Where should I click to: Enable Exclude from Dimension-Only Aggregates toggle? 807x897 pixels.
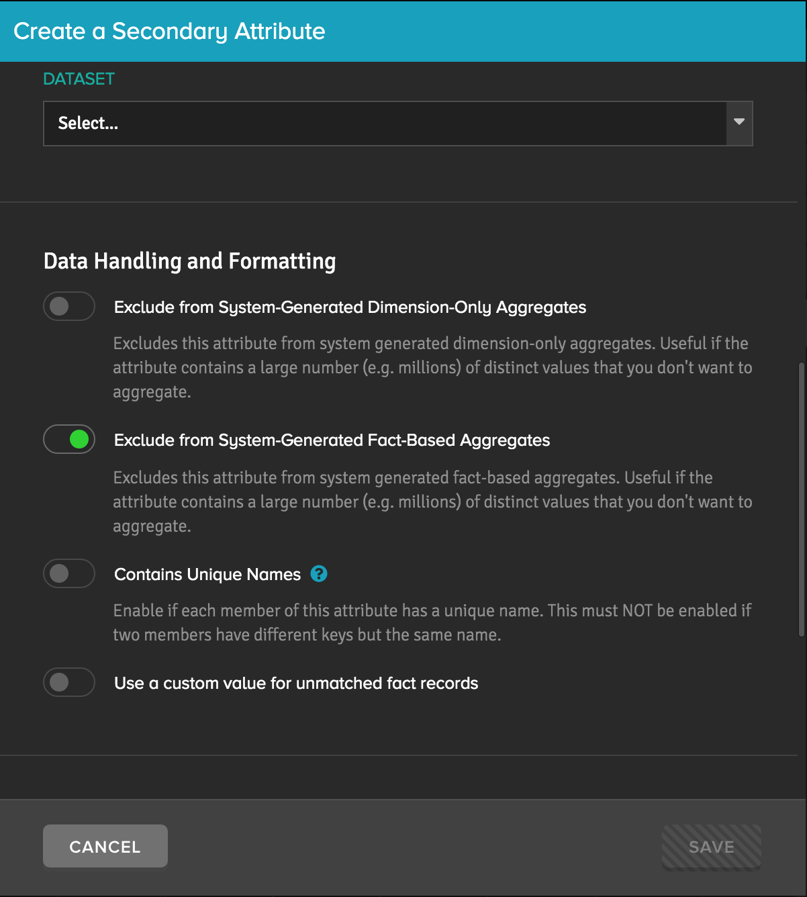[69, 306]
